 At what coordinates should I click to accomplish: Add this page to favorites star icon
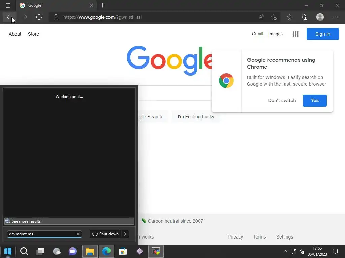274,17
